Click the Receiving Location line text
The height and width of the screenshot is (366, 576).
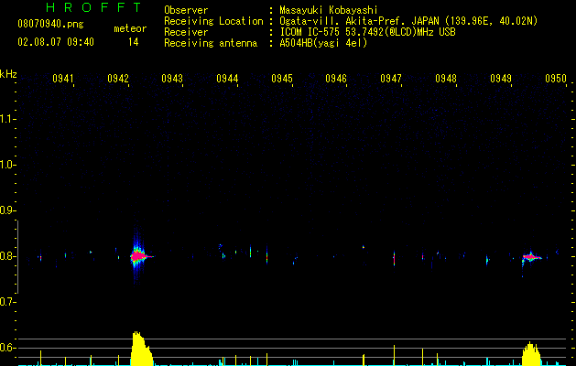(x=351, y=21)
